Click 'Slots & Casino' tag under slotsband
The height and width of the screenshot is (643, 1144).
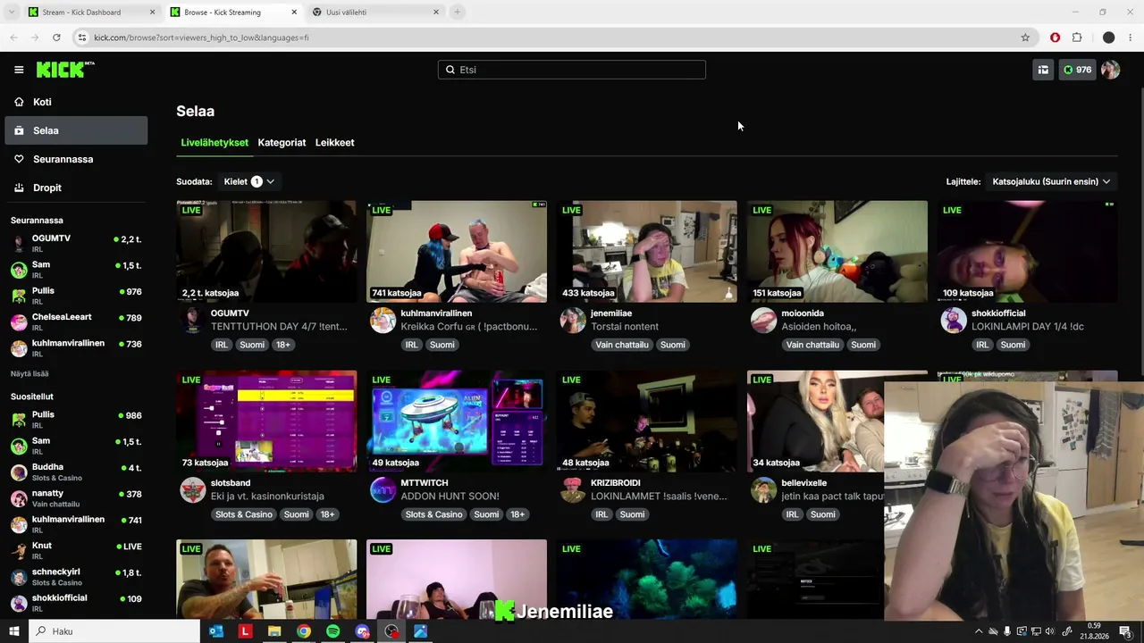(x=243, y=514)
